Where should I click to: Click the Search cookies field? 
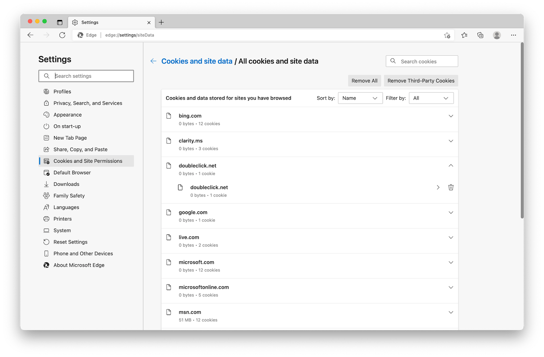[422, 61]
